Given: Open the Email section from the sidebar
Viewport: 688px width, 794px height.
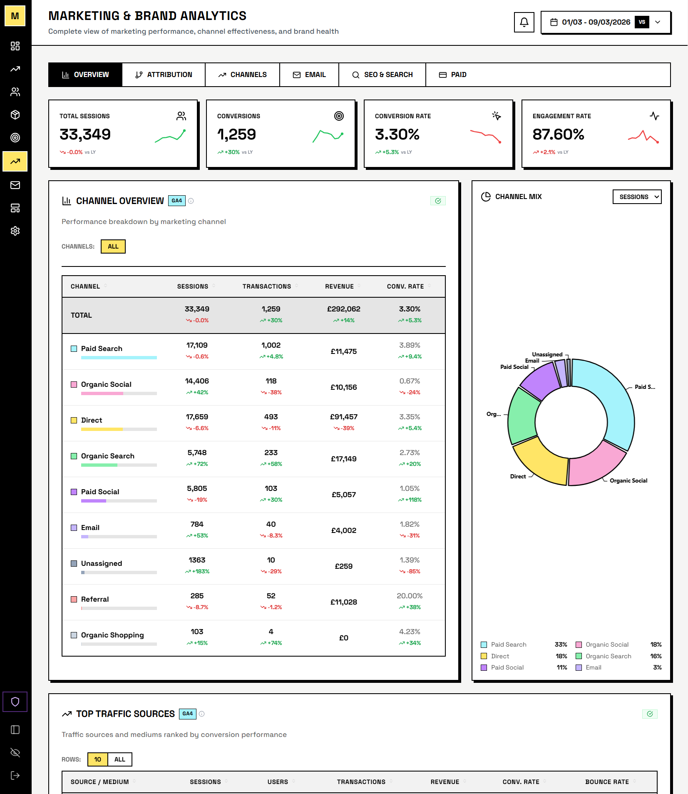Looking at the screenshot, I should pos(15,186).
